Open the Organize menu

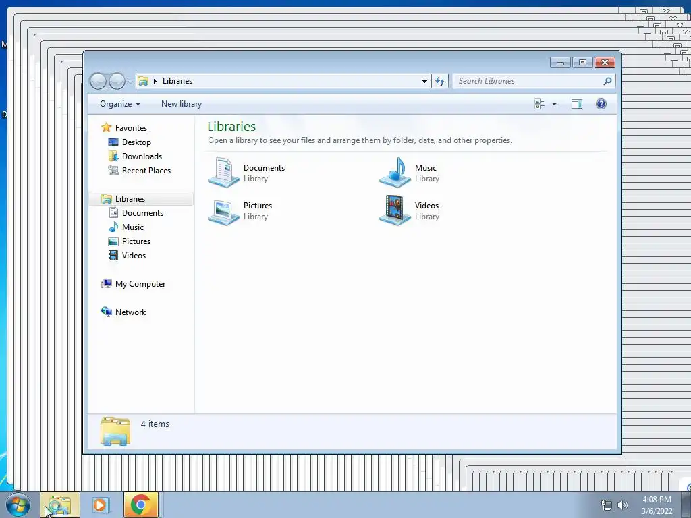(x=120, y=104)
